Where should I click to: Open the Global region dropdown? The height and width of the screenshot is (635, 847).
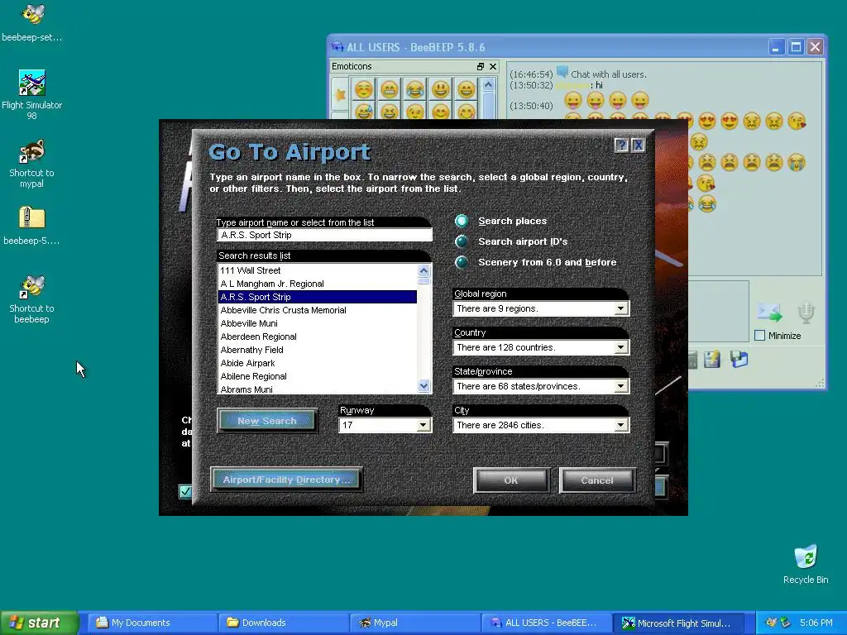click(620, 308)
